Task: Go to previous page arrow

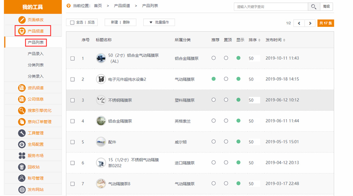Action: [x=299, y=23]
